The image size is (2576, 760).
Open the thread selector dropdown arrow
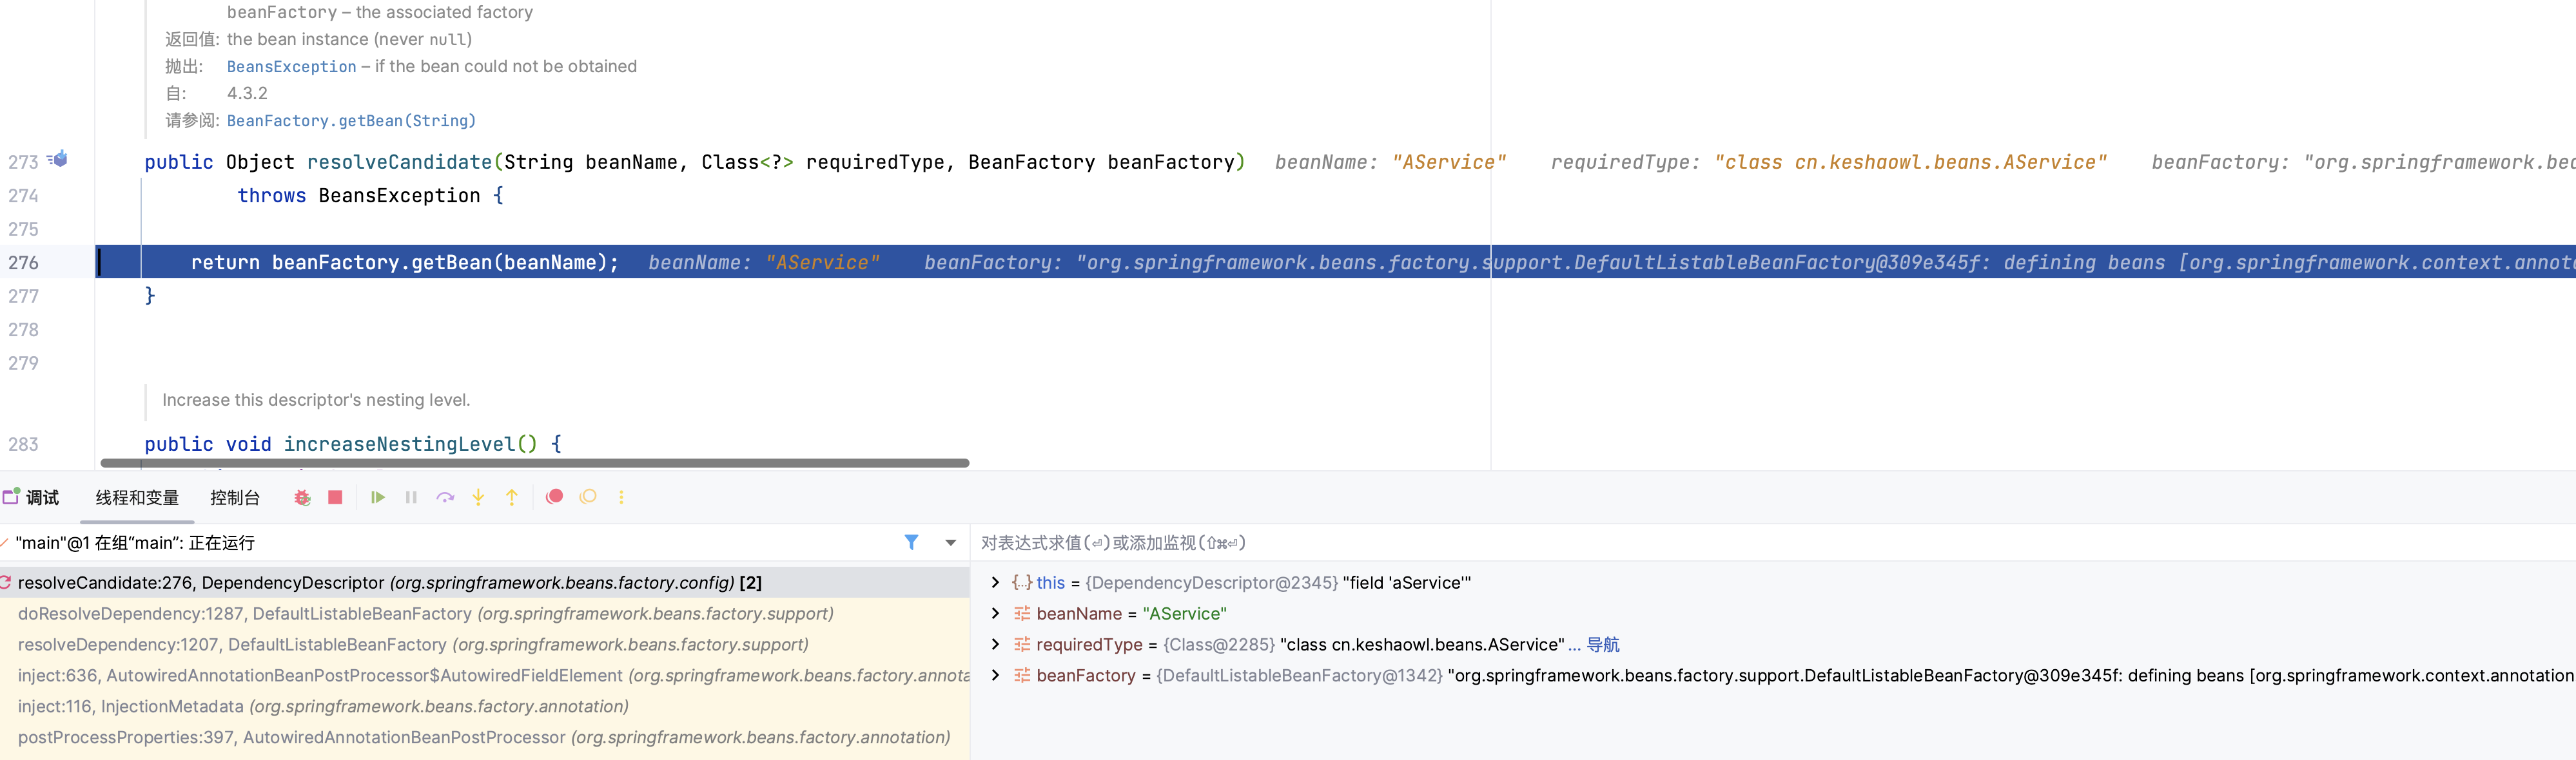coord(950,542)
